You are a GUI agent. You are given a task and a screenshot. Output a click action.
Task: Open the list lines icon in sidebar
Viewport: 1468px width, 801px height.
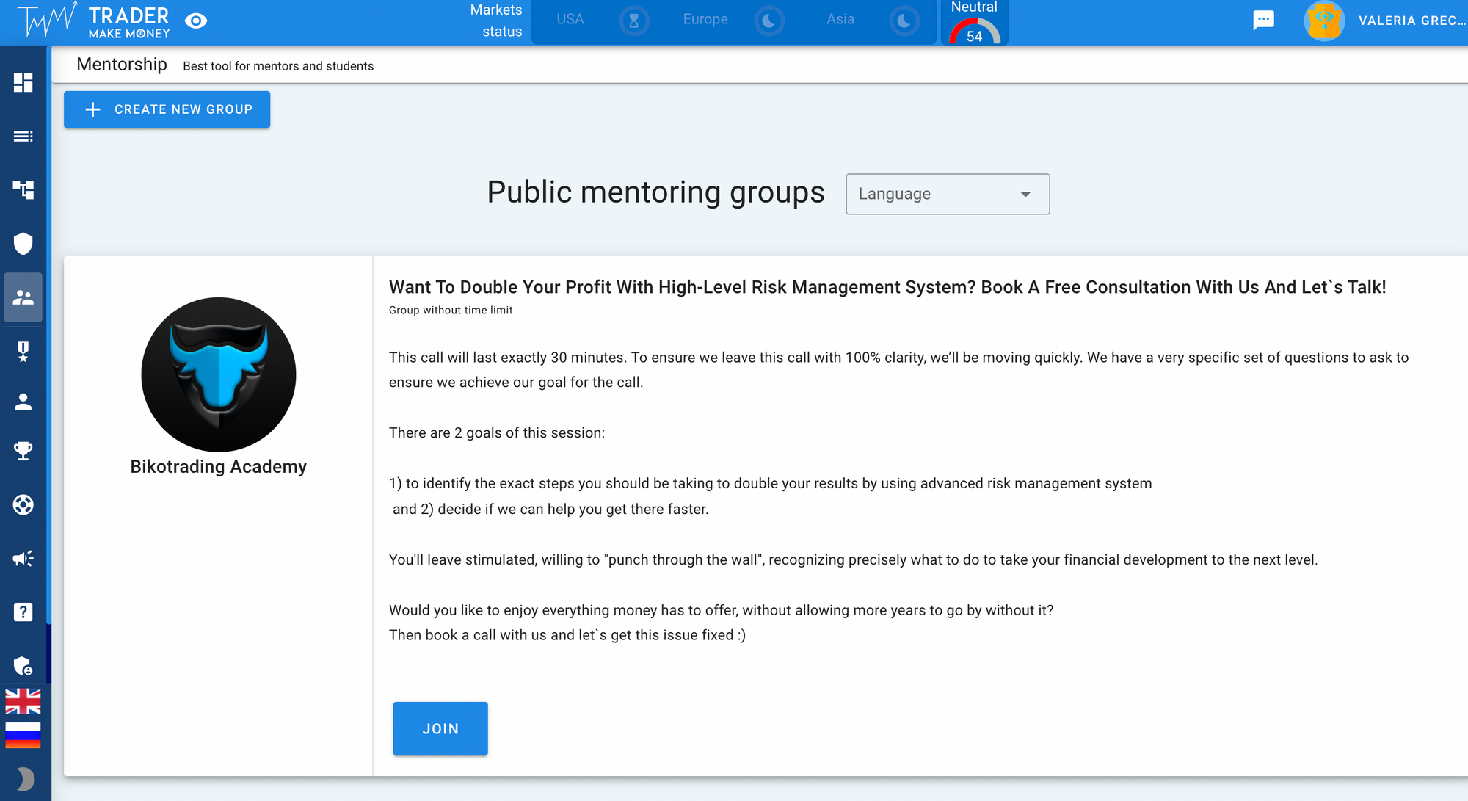point(23,136)
